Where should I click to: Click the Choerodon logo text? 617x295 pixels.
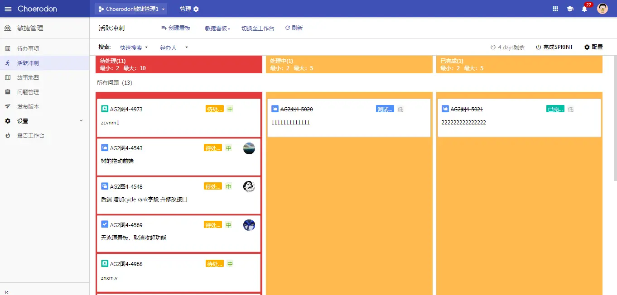pos(37,9)
